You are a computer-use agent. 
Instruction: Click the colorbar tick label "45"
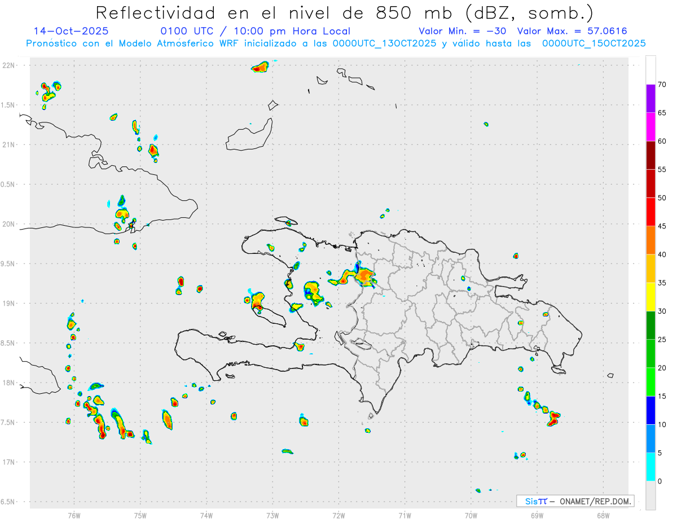coord(662,226)
